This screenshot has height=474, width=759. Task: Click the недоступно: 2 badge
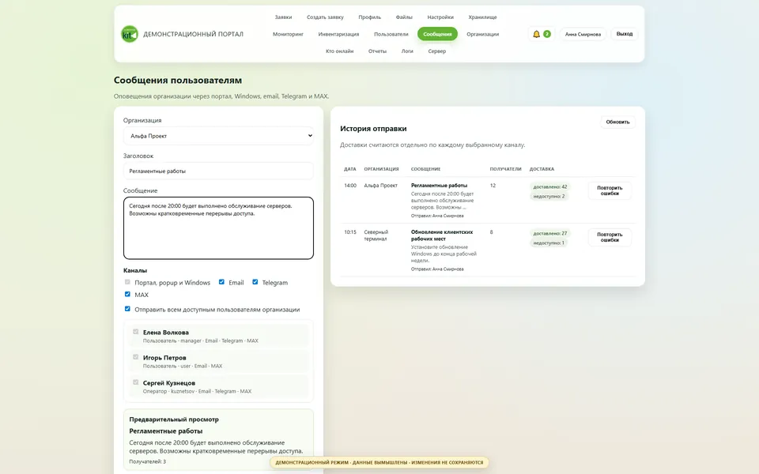[549, 197]
